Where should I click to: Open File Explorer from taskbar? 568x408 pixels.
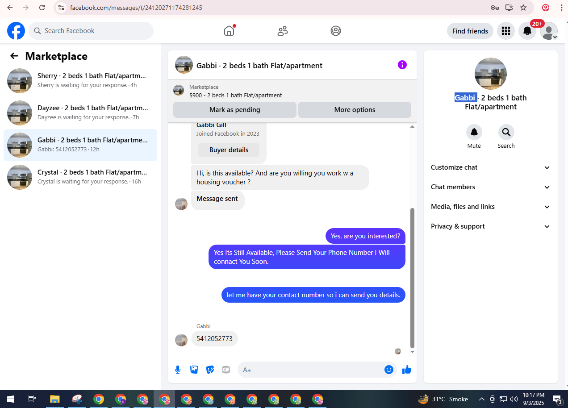pos(54,399)
